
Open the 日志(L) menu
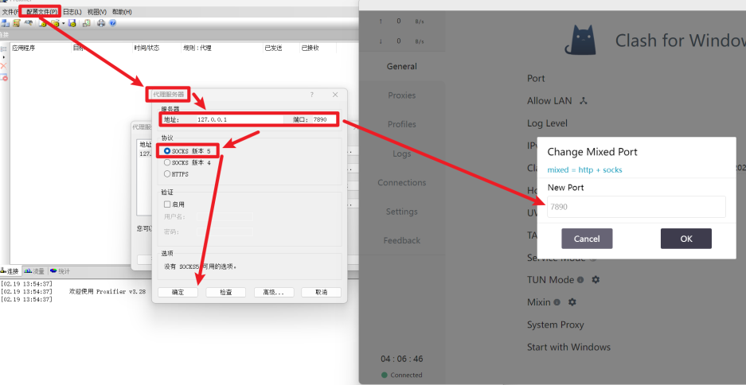72,12
